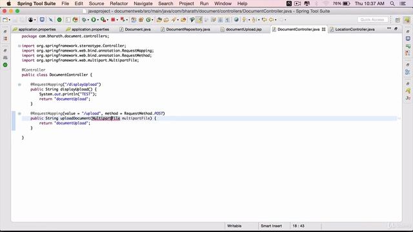Click the New Java Class green icon
The height and width of the screenshot is (232, 413).
148,20
